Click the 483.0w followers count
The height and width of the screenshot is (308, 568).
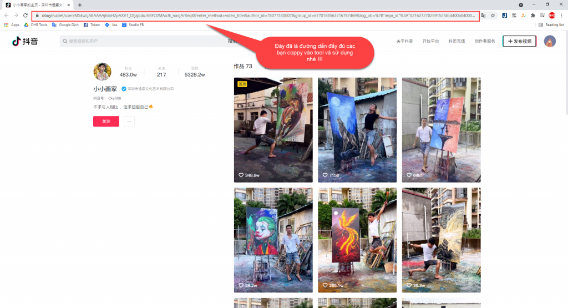pos(128,75)
